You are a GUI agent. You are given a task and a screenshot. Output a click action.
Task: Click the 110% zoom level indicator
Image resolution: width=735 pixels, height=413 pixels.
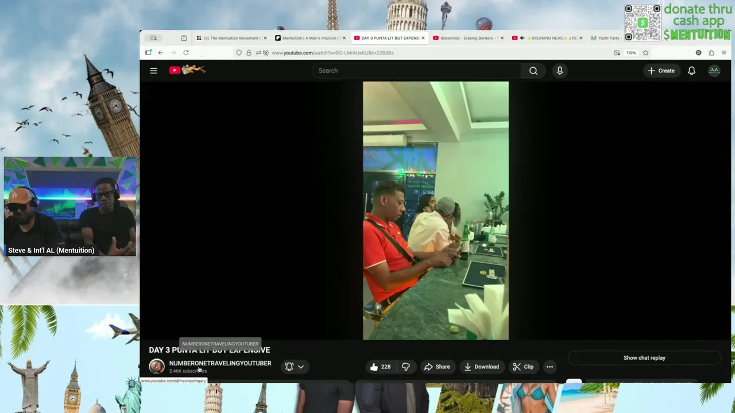pos(631,53)
